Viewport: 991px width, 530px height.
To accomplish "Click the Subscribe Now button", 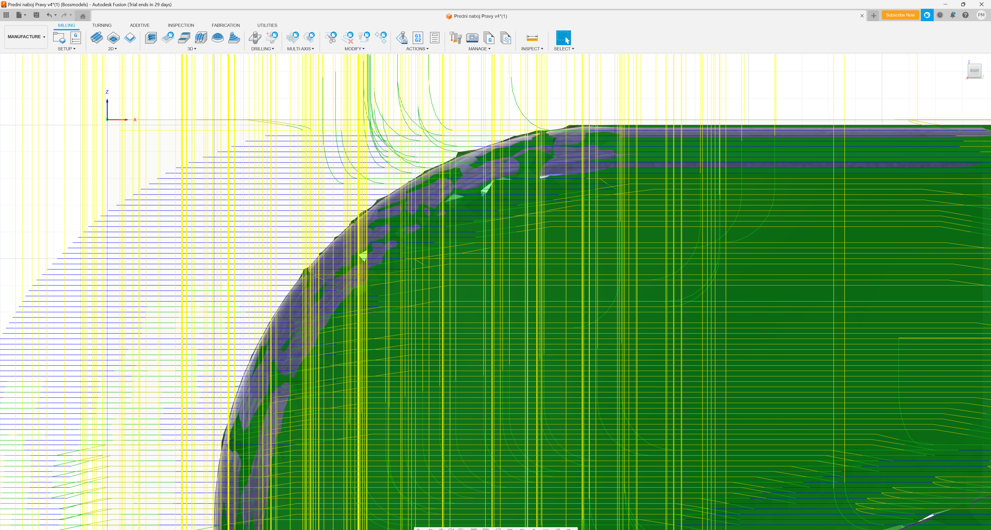I will pos(900,15).
